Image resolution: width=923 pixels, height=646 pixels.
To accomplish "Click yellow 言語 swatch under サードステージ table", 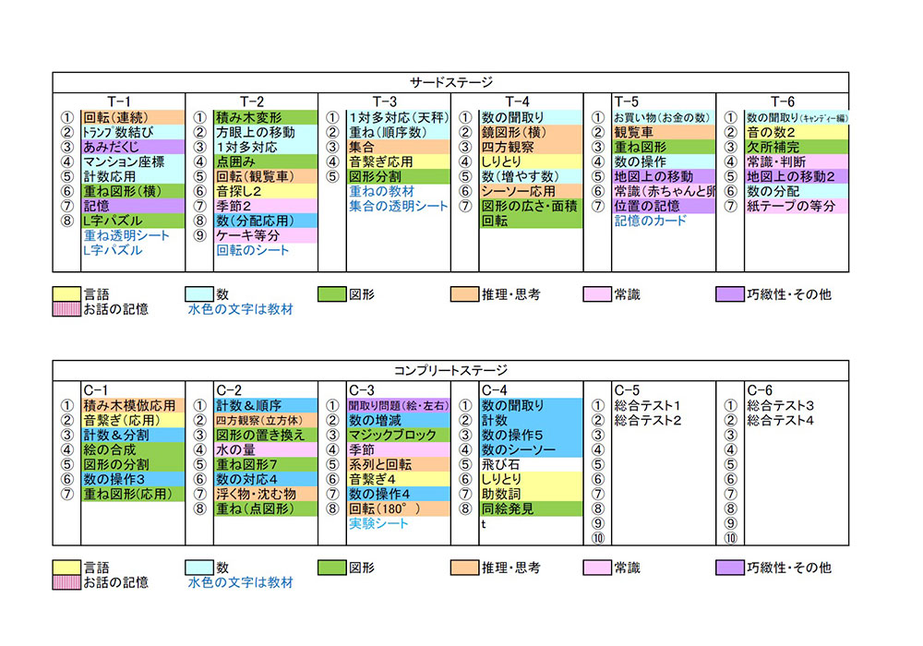I will pos(66,294).
